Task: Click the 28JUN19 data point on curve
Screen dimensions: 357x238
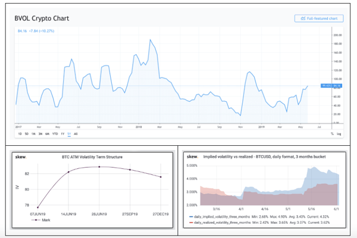Action: tap(99, 167)
